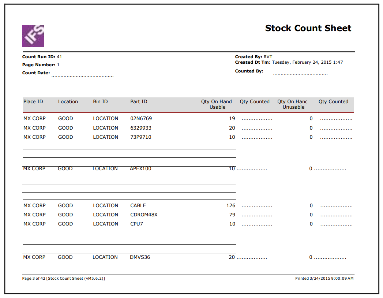Click the purple IFS logo

point(33,36)
